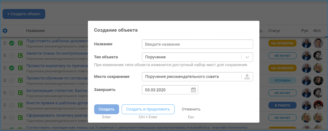The width and height of the screenshot is (328, 131).
Task: Open task link Провести обучение по согласова
Action: point(57,78)
